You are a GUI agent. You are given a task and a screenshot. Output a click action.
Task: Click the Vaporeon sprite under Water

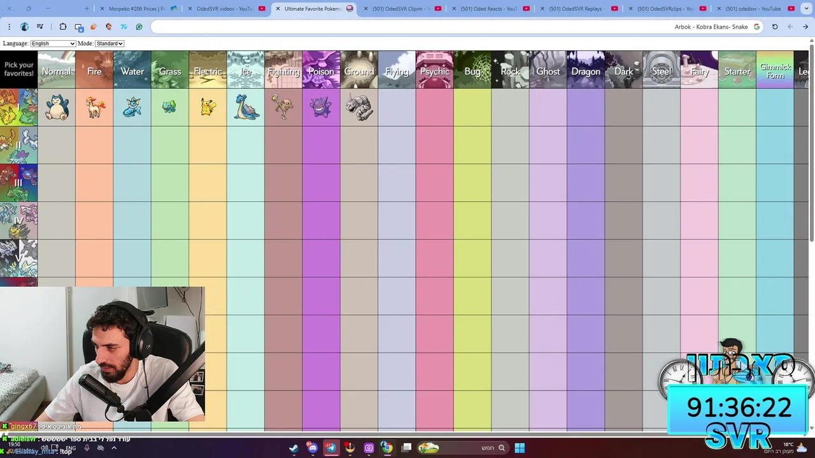(x=132, y=107)
